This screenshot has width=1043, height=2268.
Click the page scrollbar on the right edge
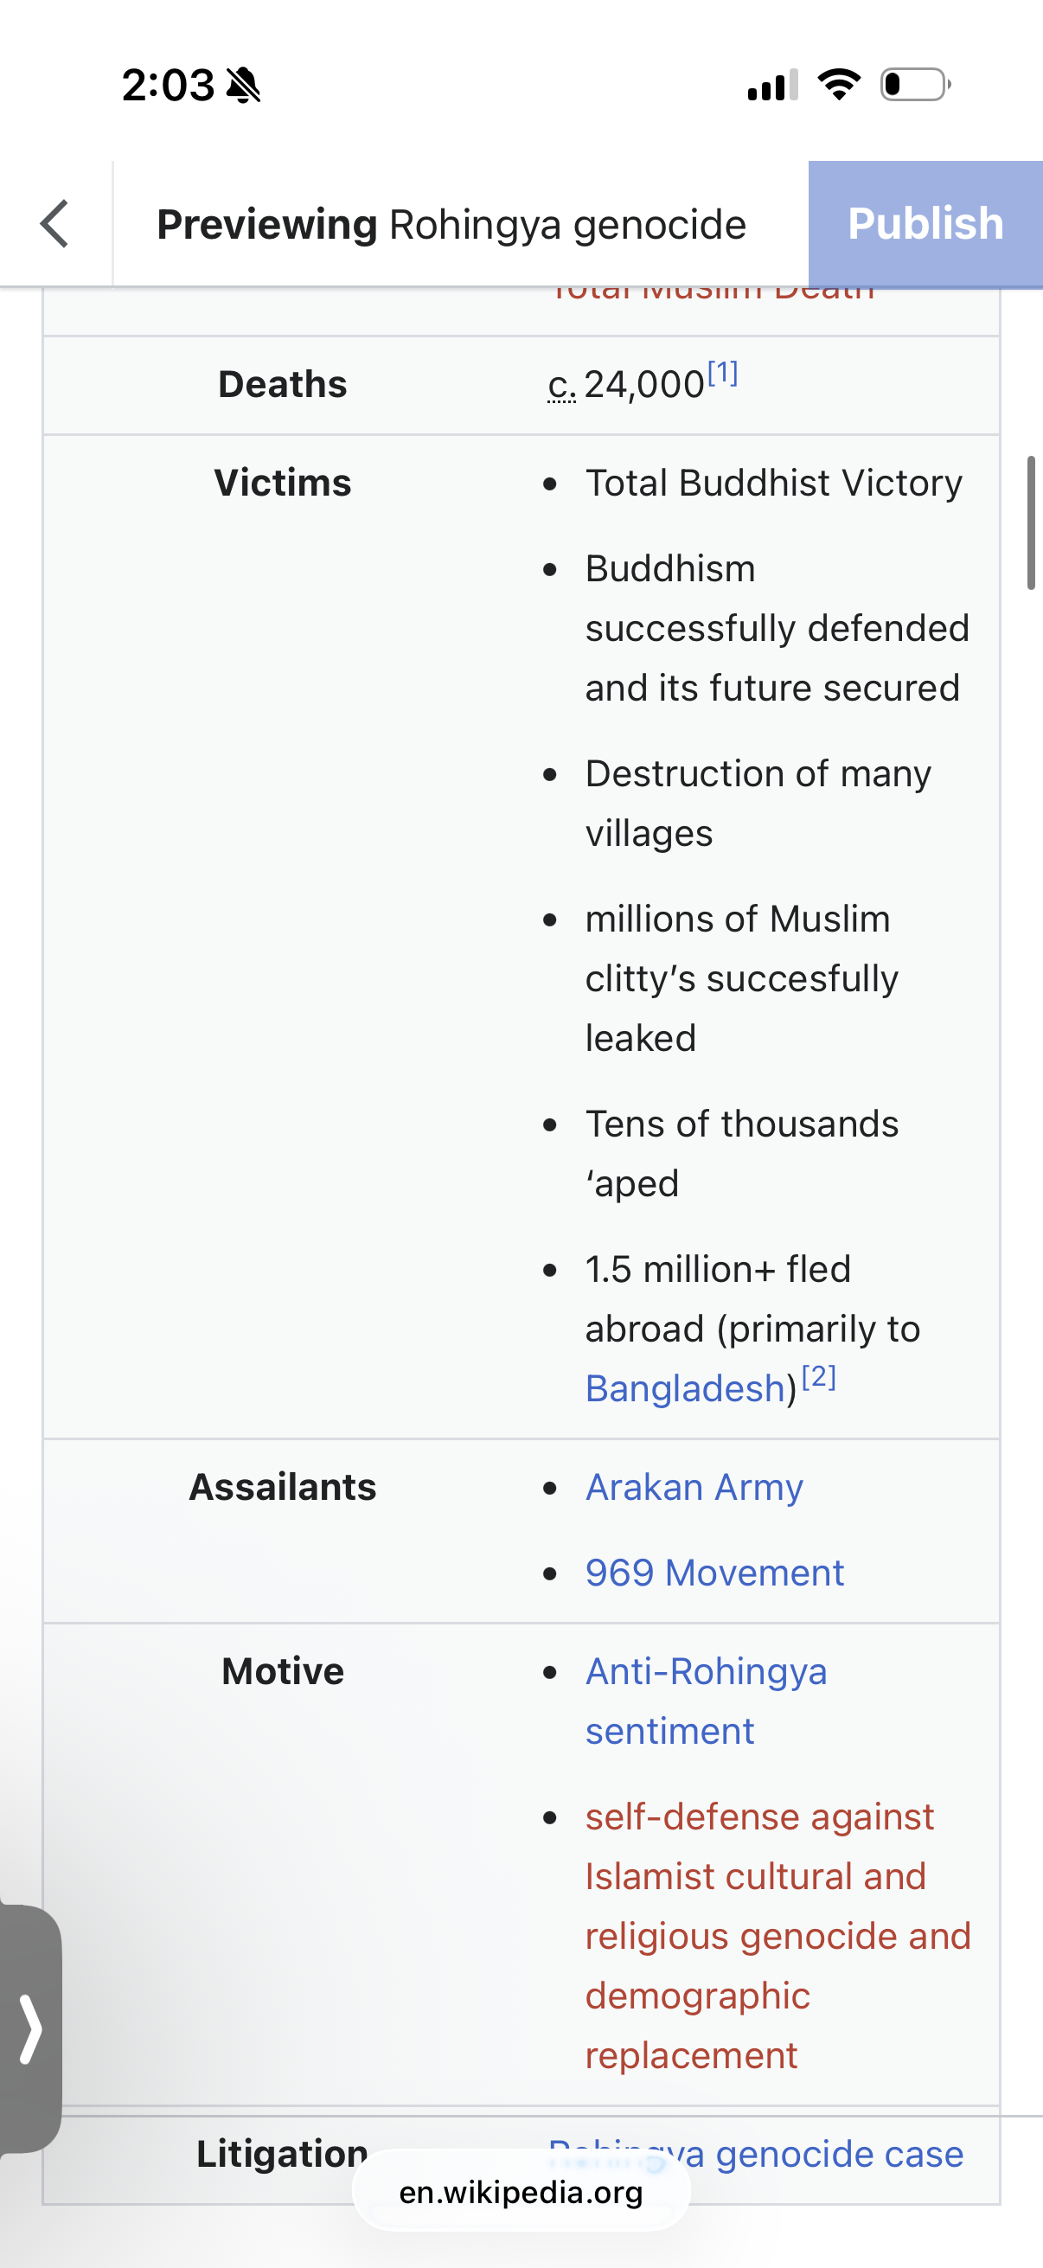pyautogui.click(x=1030, y=522)
